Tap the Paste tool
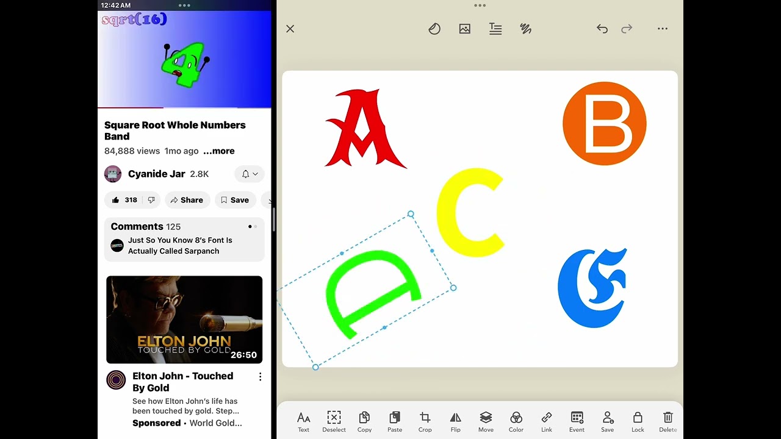 tap(395, 422)
